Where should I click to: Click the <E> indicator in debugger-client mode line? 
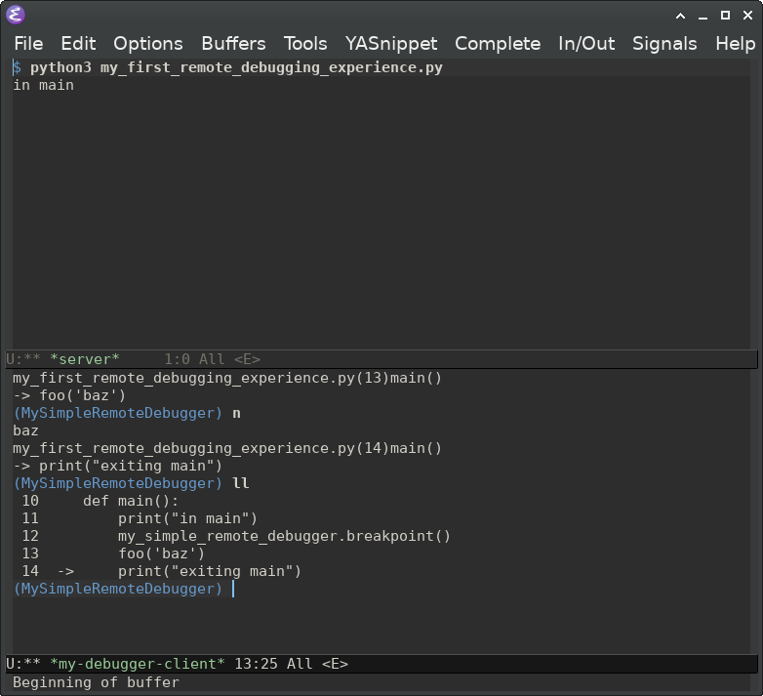335,664
